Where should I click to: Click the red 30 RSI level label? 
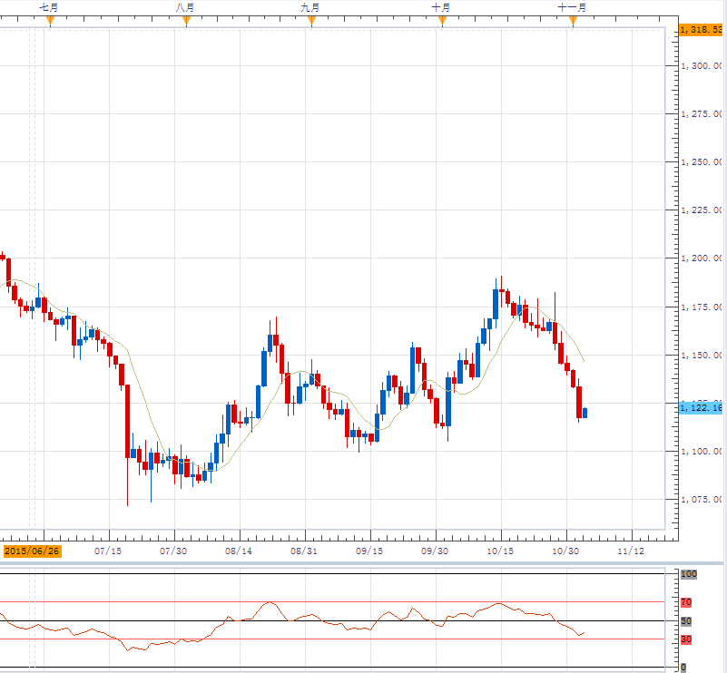point(687,639)
